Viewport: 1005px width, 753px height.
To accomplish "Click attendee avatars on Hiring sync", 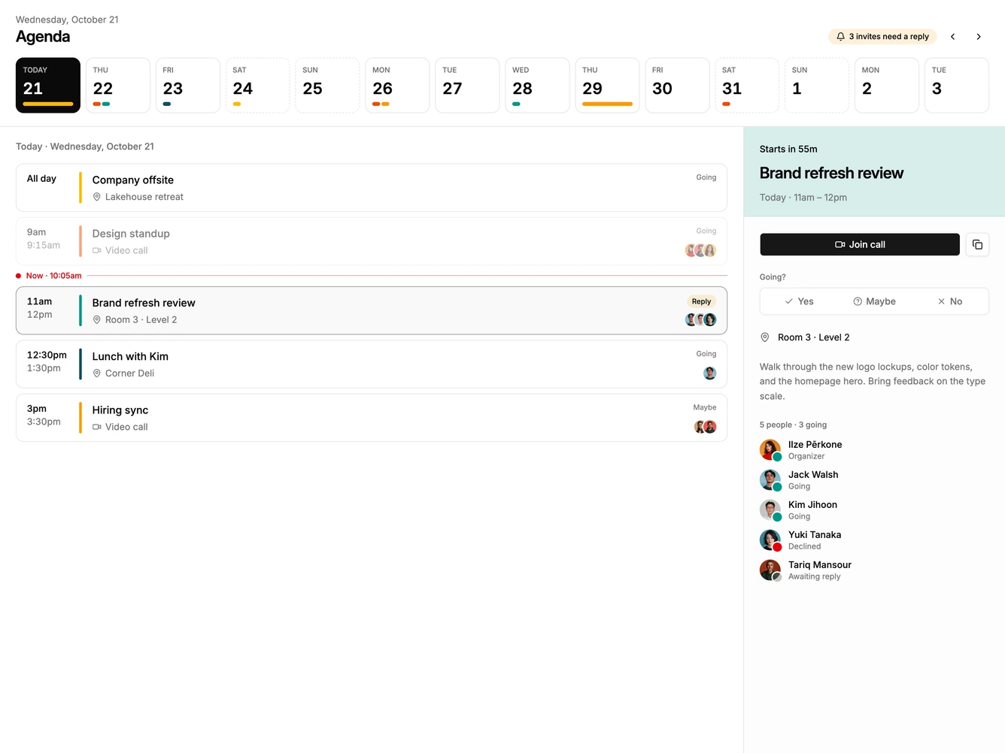I will click(x=705, y=427).
